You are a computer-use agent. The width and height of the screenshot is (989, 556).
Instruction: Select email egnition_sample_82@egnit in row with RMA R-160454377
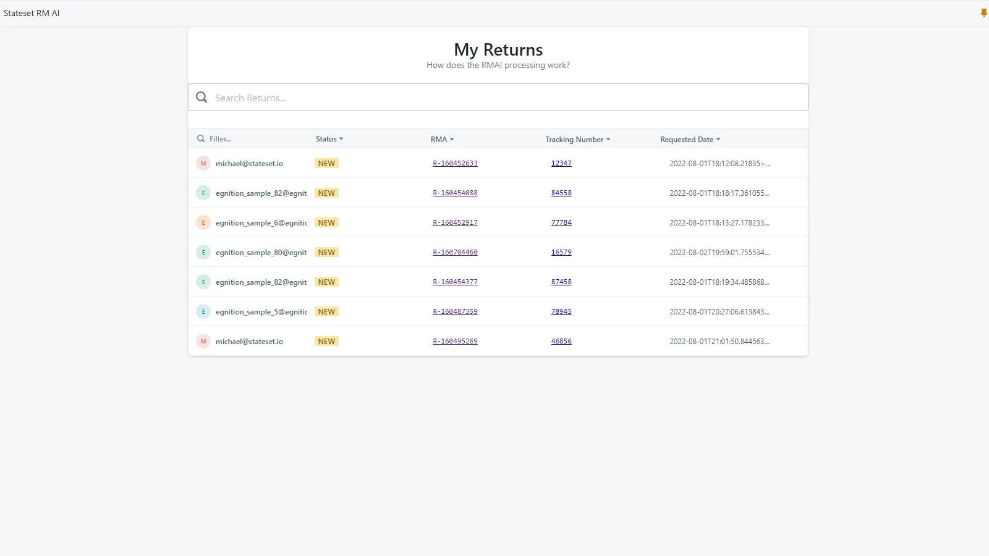(x=261, y=282)
